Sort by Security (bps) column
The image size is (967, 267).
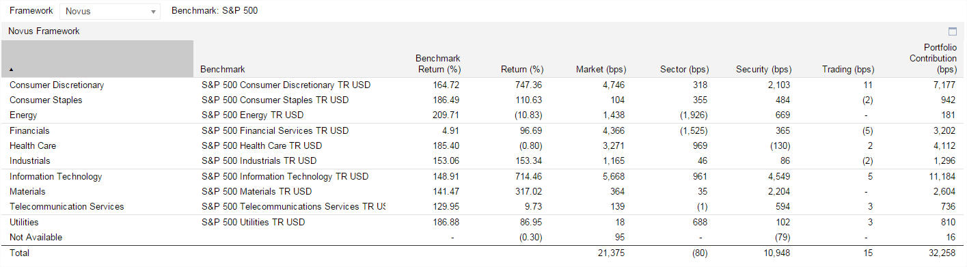point(763,69)
